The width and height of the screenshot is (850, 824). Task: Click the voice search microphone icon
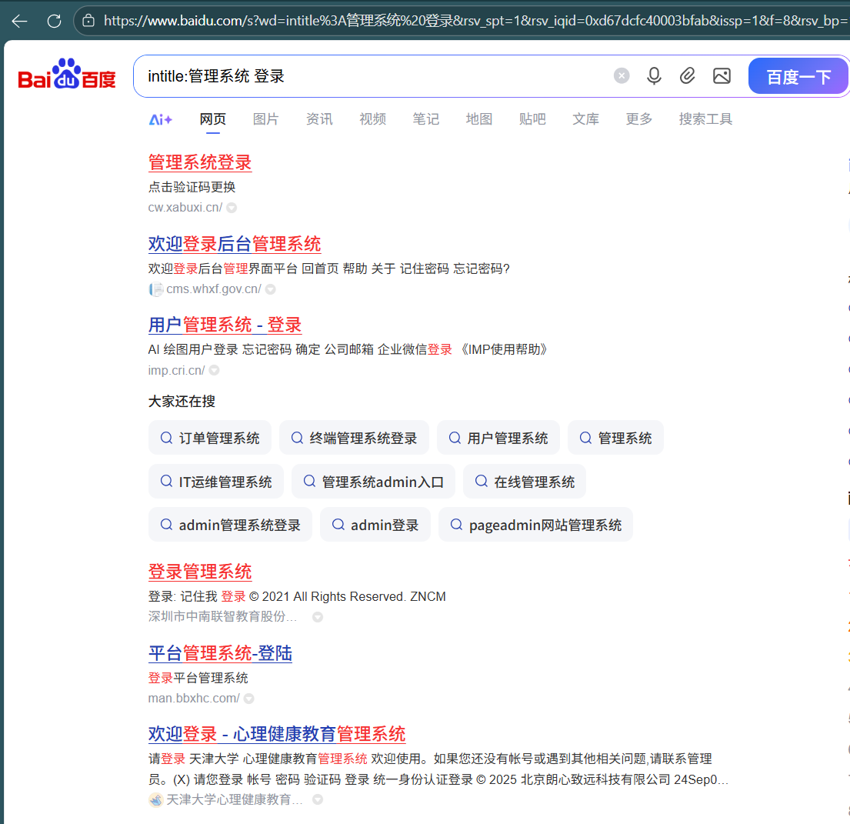pyautogui.click(x=654, y=75)
